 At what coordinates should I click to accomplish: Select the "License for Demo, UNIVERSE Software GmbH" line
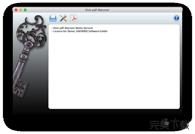tap(79, 31)
